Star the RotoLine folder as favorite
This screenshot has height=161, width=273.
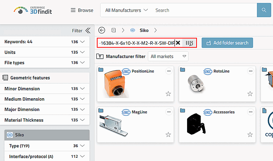tap(250, 94)
